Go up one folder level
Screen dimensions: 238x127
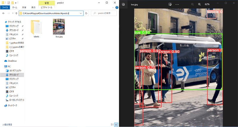[x=16, y=13]
